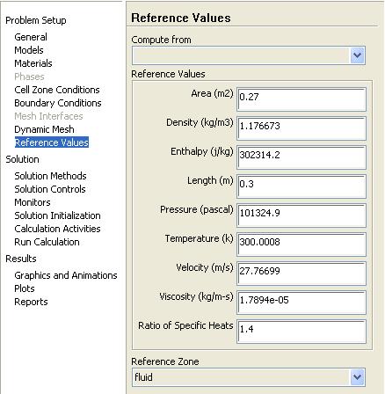Screen dimensions: 385x394
Task: Select Monitors under Solution
Action: click(33, 202)
